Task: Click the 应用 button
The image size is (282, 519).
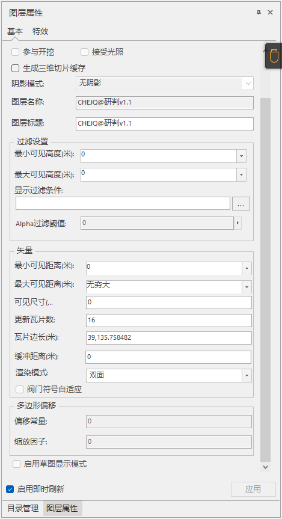Action: click(x=253, y=489)
